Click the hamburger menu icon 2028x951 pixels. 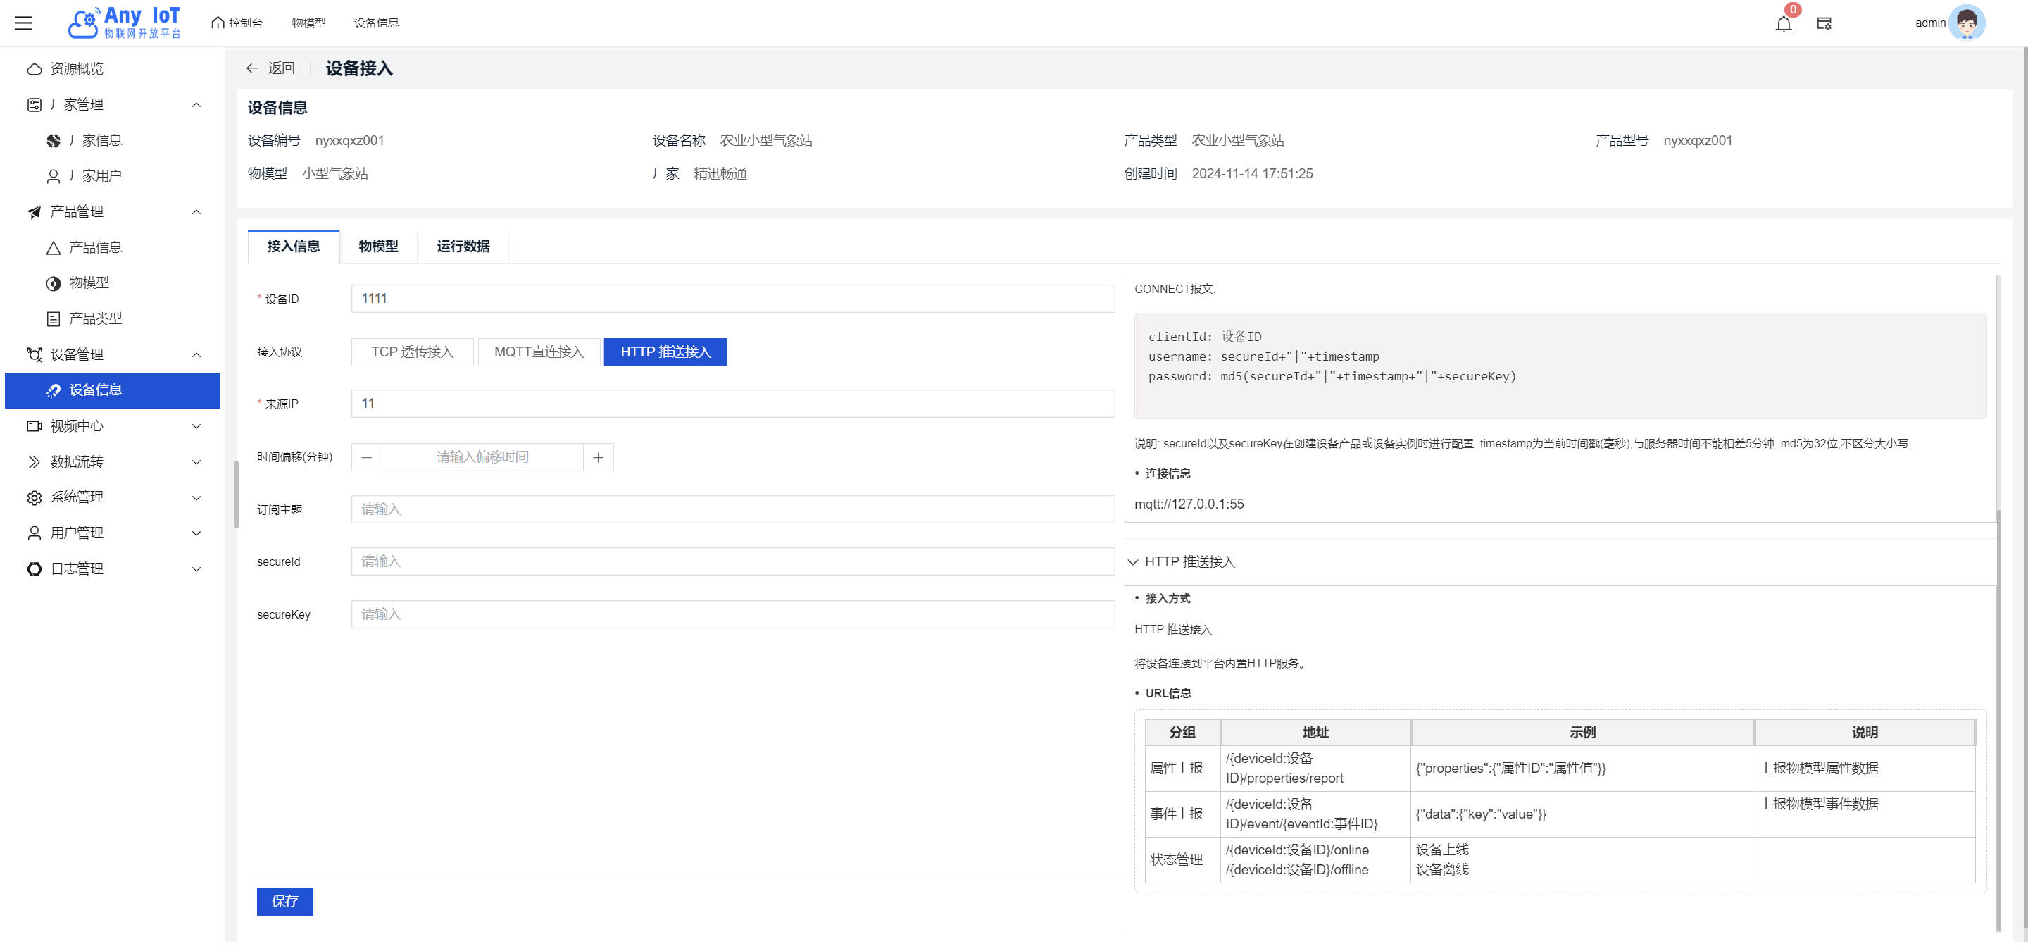click(24, 23)
